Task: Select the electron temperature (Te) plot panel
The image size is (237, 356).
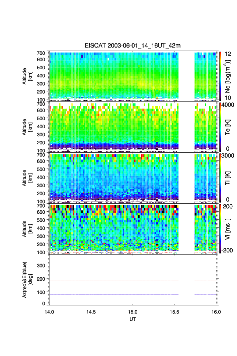Action: tap(114, 127)
